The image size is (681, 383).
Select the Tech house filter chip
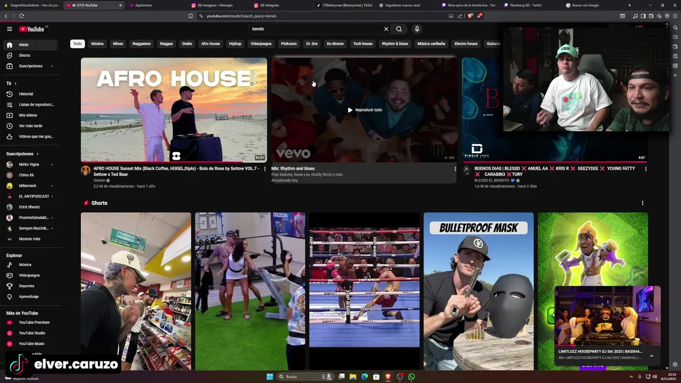(363, 44)
